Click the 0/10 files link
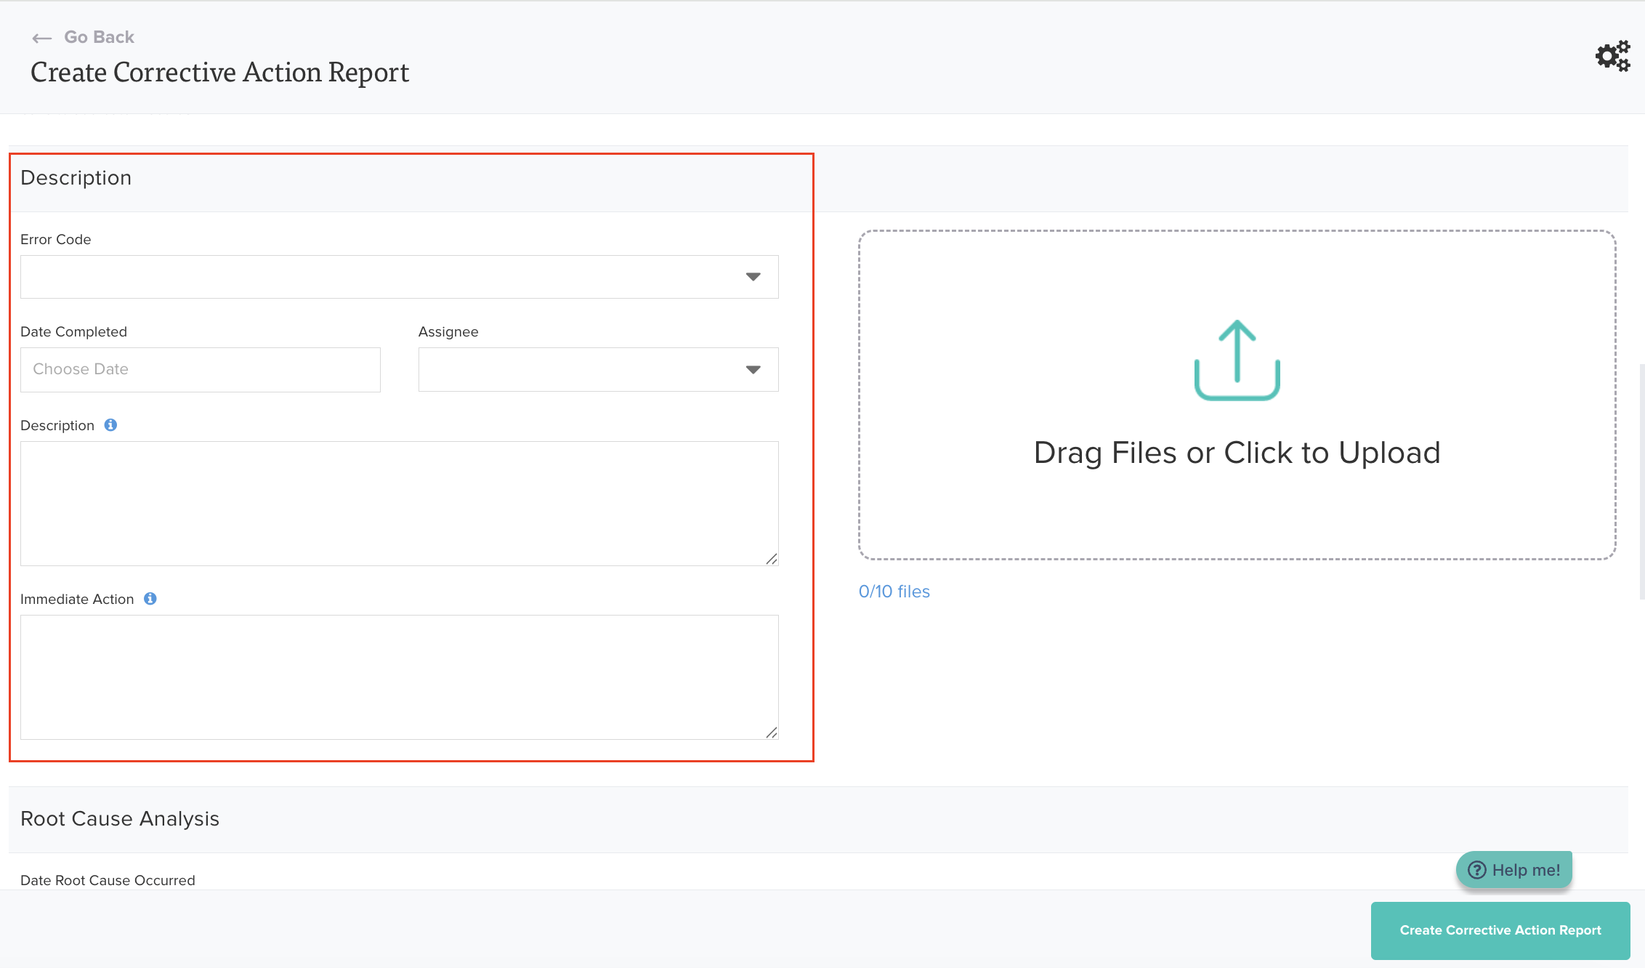This screenshot has width=1645, height=968. tap(894, 592)
